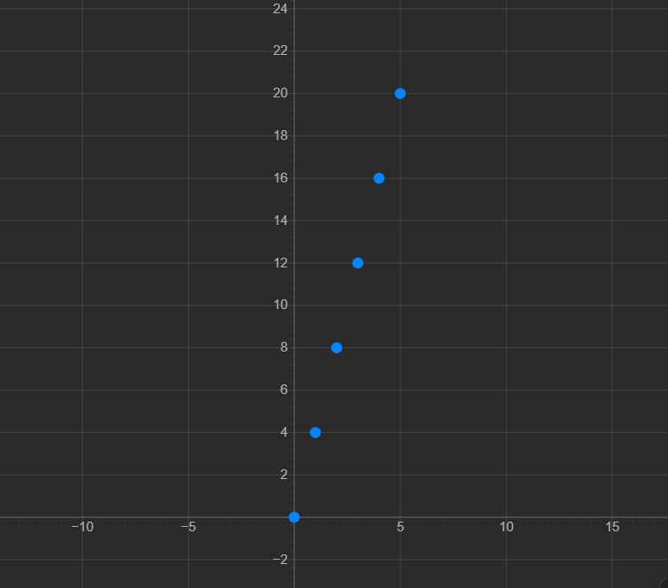
Task: Click the y-axis label 14
Action: [280, 220]
